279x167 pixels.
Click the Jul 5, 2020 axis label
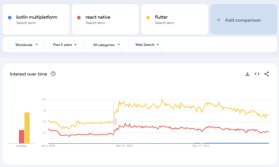(48, 146)
